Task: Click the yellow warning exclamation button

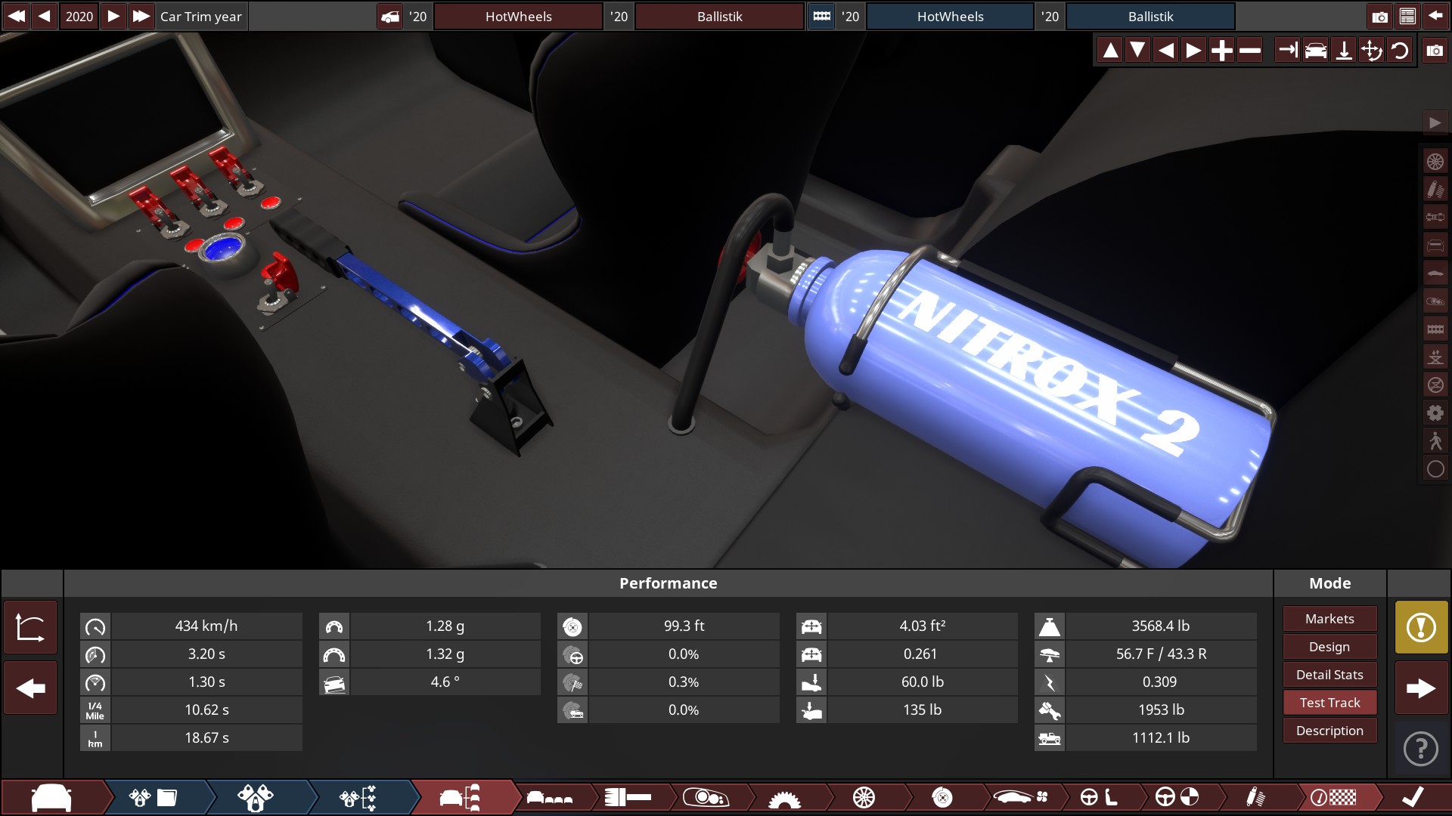Action: tap(1420, 627)
